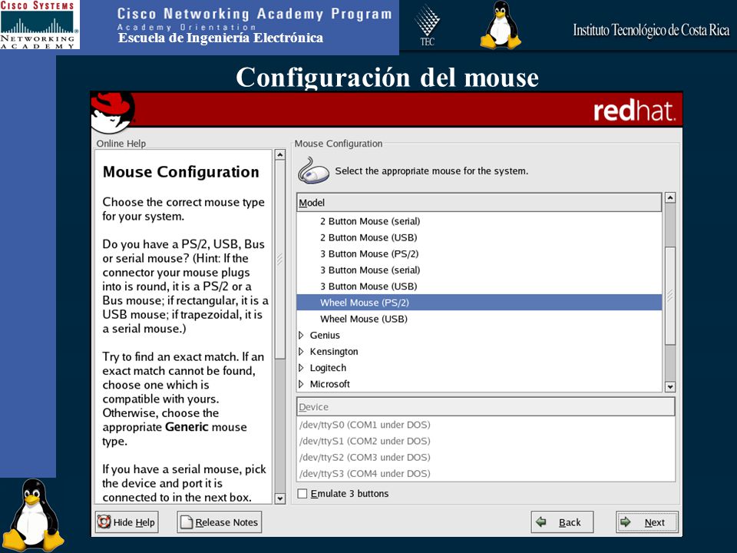
Task: Click 'Select the appropriate mouse' instruction text
Action: coord(431,171)
